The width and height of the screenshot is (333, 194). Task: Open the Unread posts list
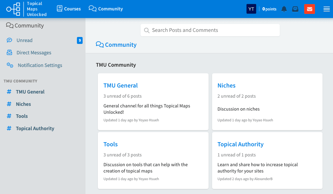pyautogui.click(x=24, y=40)
